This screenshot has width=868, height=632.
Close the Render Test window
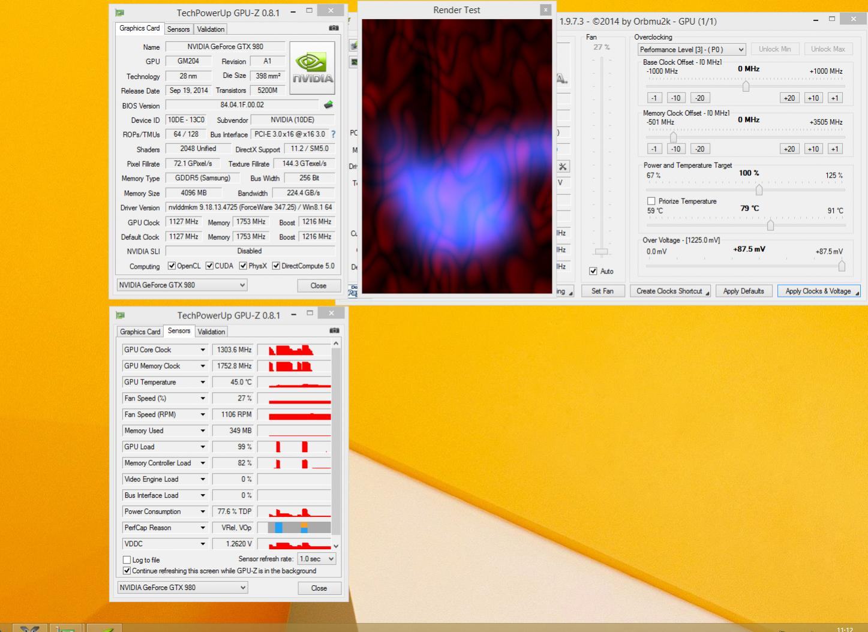coord(545,10)
